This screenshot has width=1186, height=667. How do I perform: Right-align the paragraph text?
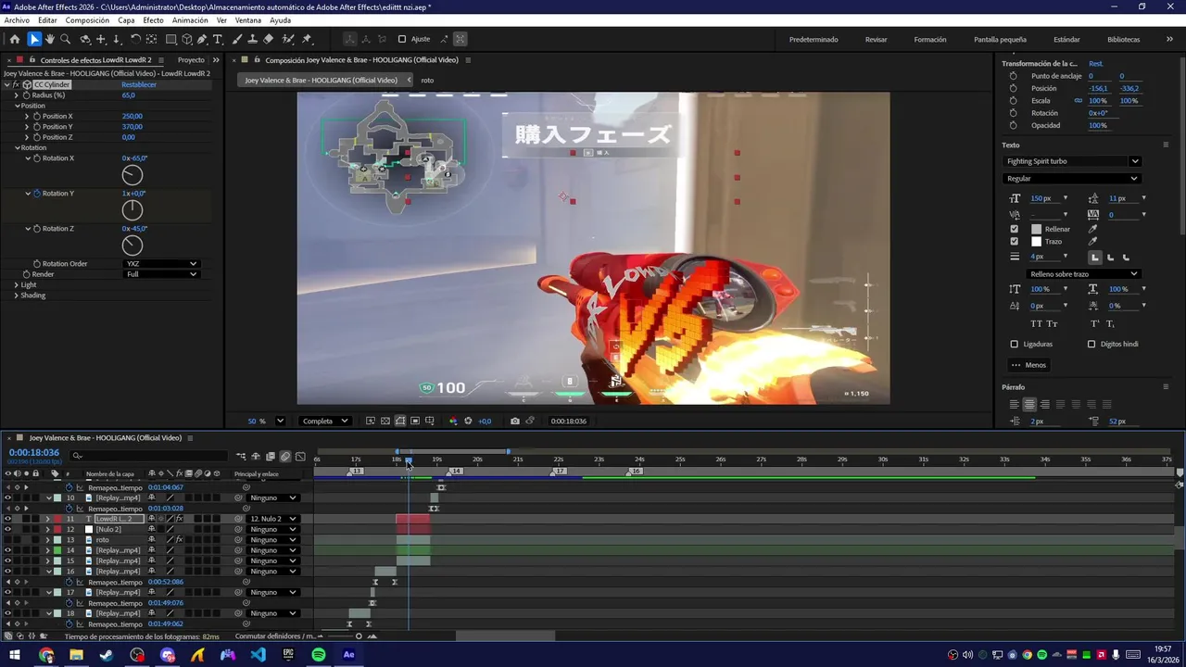(x=1045, y=405)
